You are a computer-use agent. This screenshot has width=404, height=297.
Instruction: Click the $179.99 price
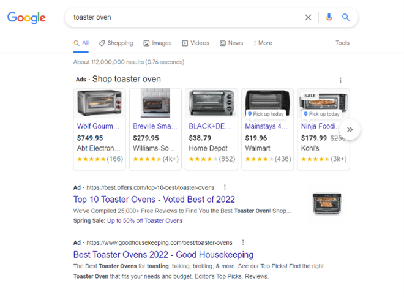pos(314,138)
